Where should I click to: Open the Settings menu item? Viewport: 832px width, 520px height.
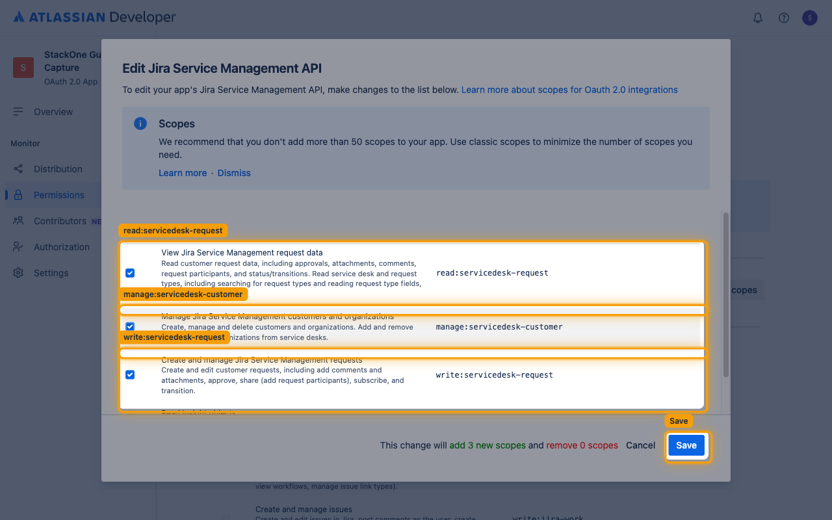pyautogui.click(x=51, y=273)
